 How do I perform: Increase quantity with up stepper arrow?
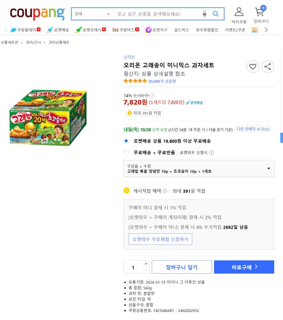pyautogui.click(x=146, y=264)
